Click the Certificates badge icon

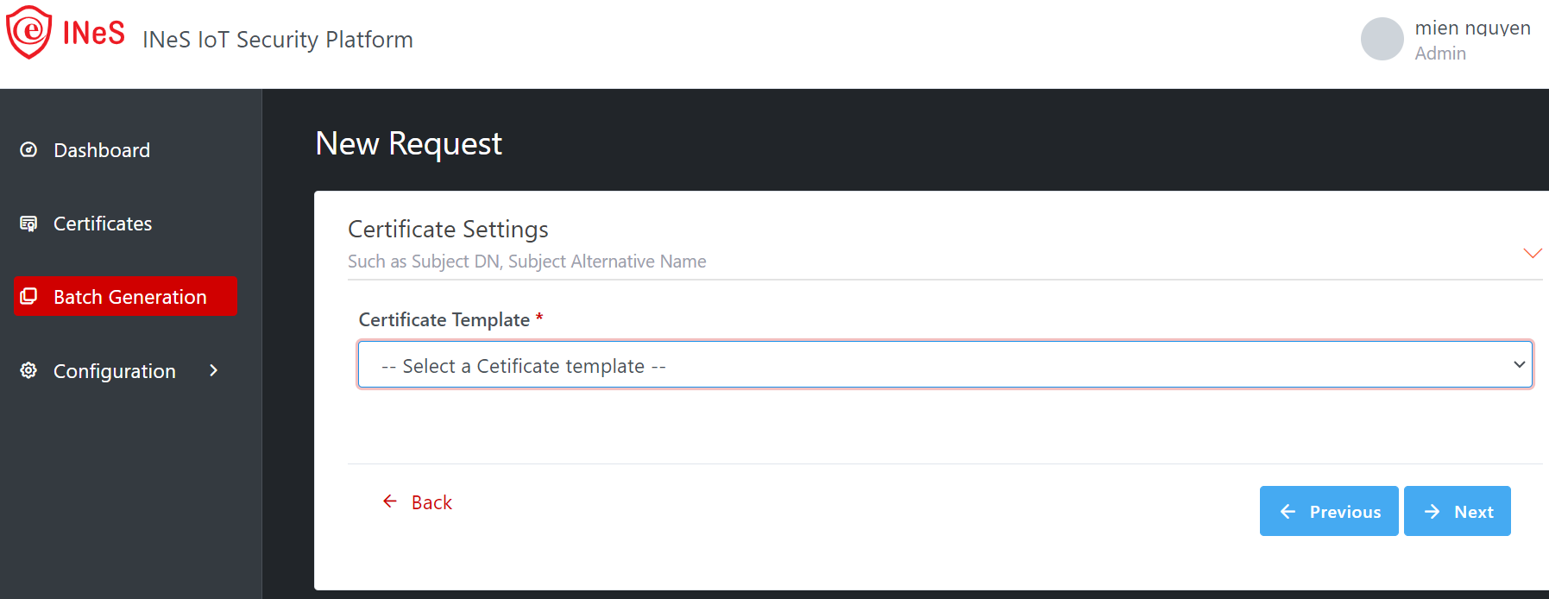(x=28, y=224)
